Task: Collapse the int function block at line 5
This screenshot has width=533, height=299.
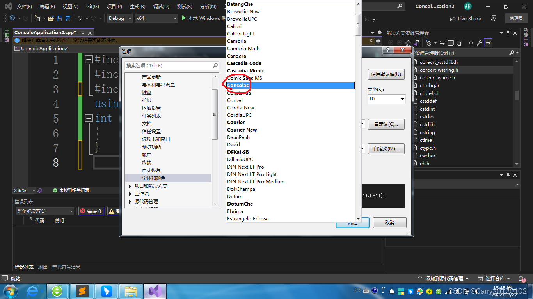Action: [89, 118]
